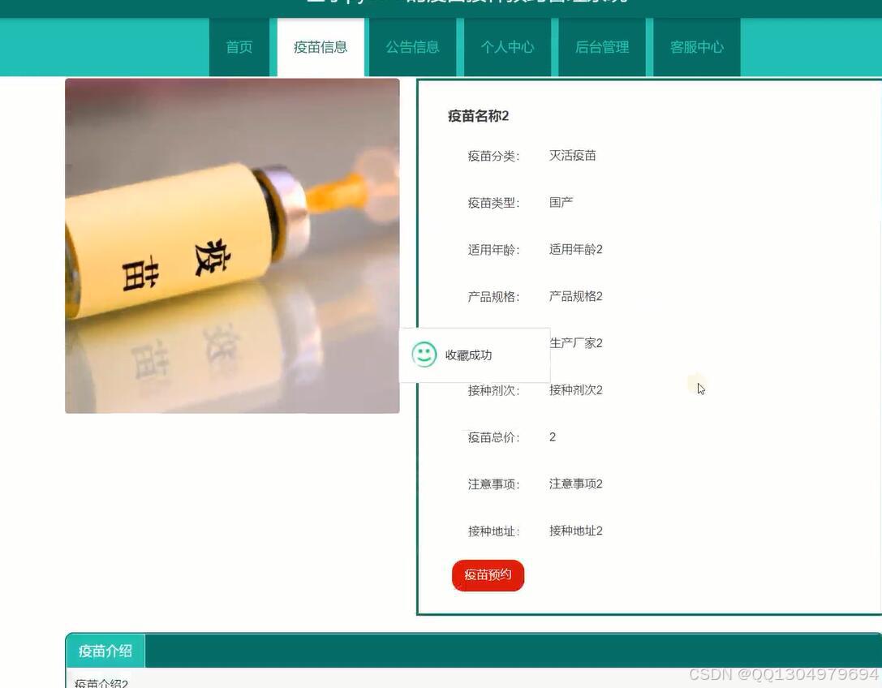Click the 接种地址2 address value
This screenshot has height=688, width=882.
click(576, 531)
